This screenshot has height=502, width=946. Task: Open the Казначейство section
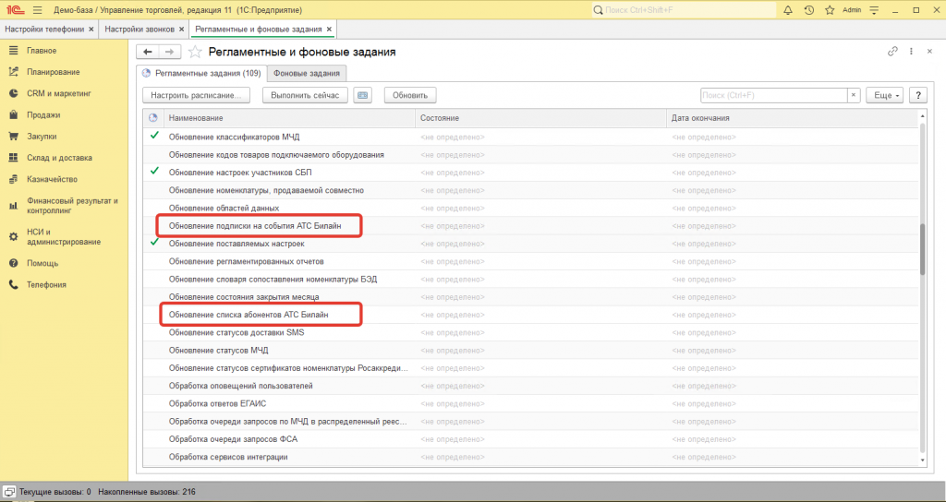(x=52, y=179)
